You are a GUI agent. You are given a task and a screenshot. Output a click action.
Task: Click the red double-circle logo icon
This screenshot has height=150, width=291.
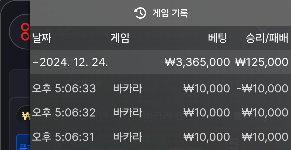pyautogui.click(x=25, y=32)
